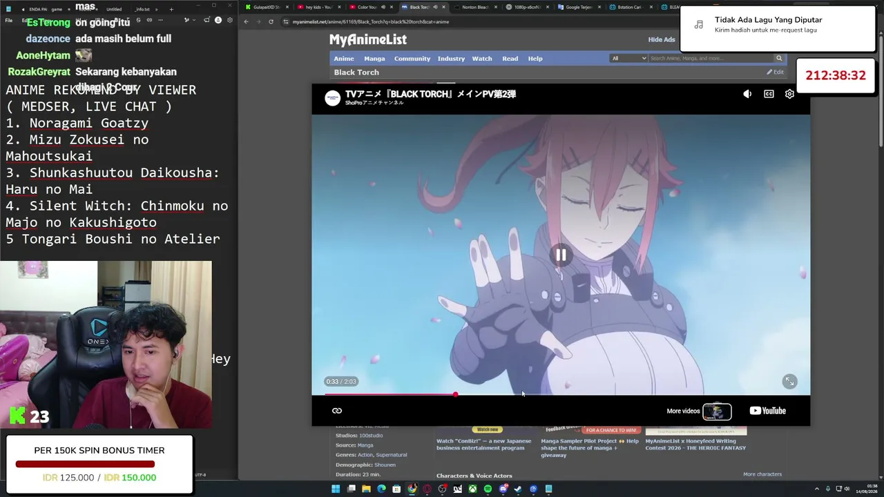Switch to the _info.txt Notepad tab
The height and width of the screenshot is (497, 884).
[x=143, y=9]
